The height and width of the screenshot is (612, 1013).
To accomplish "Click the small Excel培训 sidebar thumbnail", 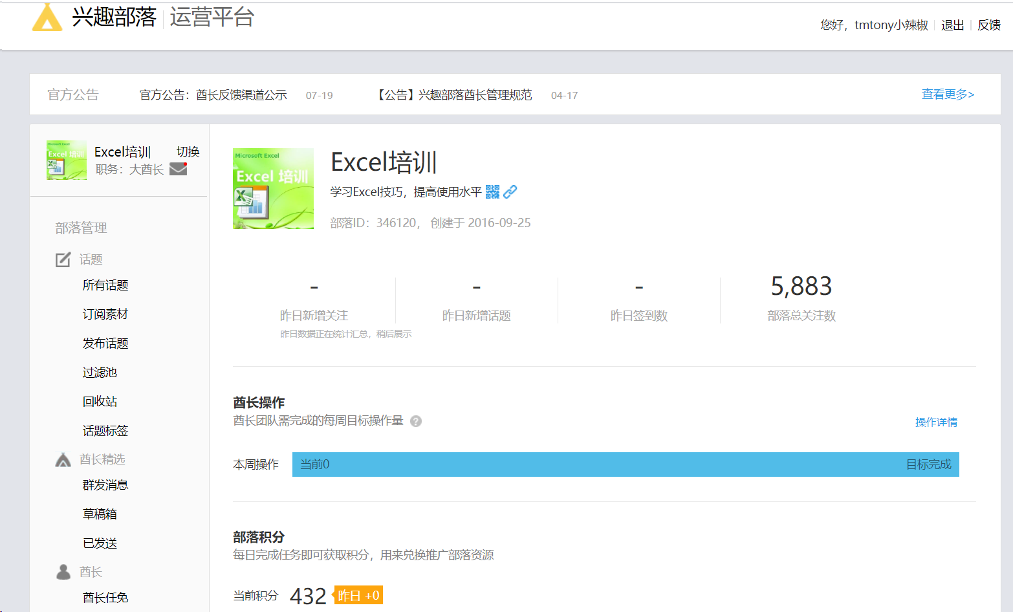I will click(x=67, y=160).
